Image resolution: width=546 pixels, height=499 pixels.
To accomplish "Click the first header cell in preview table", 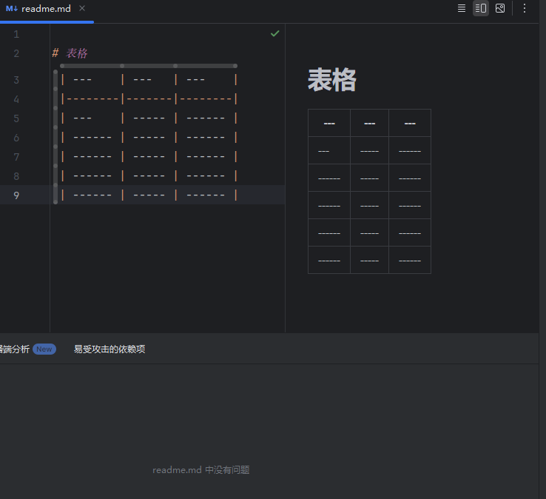I will [329, 123].
